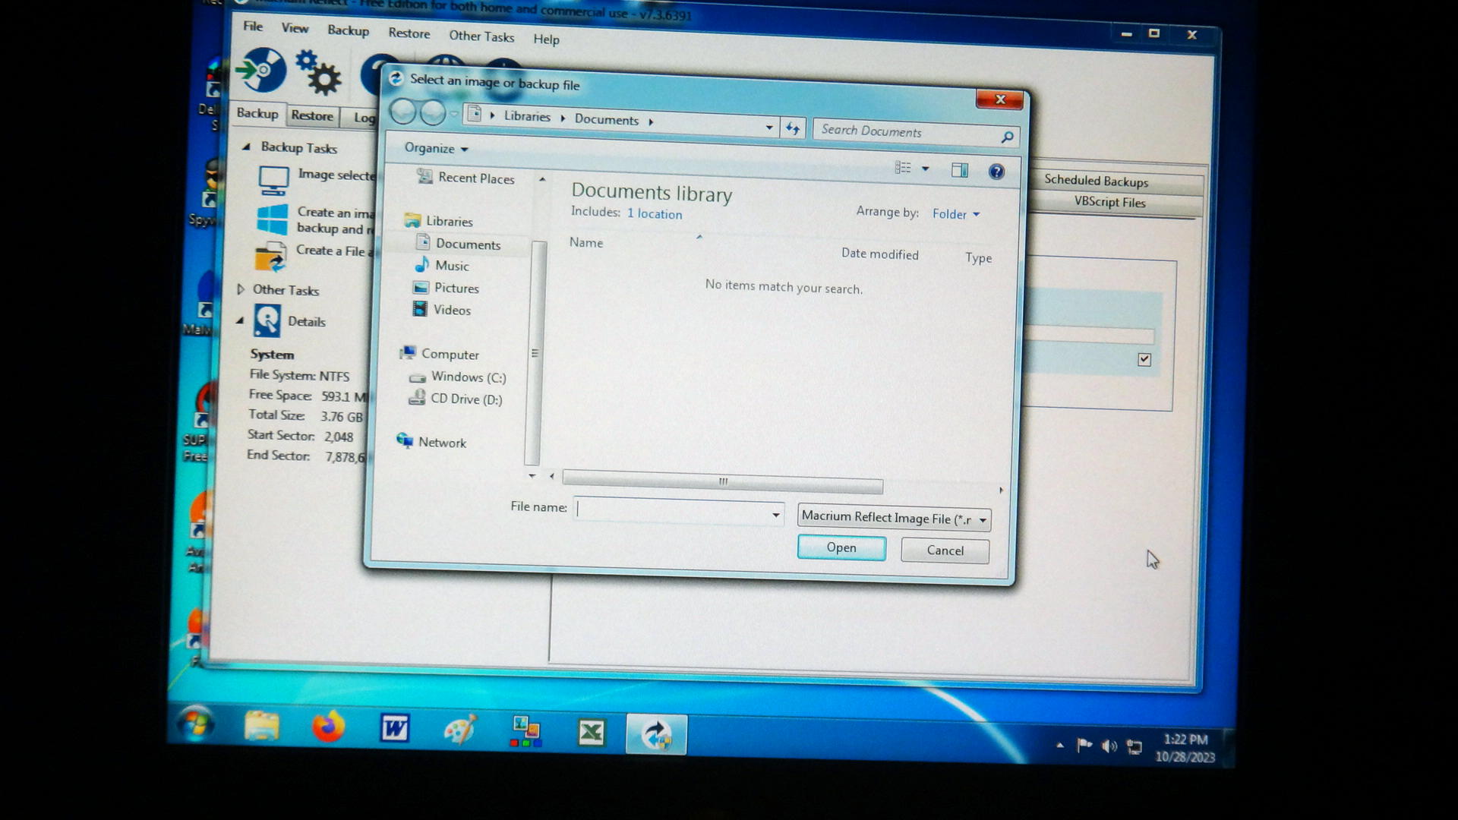The image size is (1458, 820).
Task: Select Windows (C:) drive
Action: [x=457, y=377]
